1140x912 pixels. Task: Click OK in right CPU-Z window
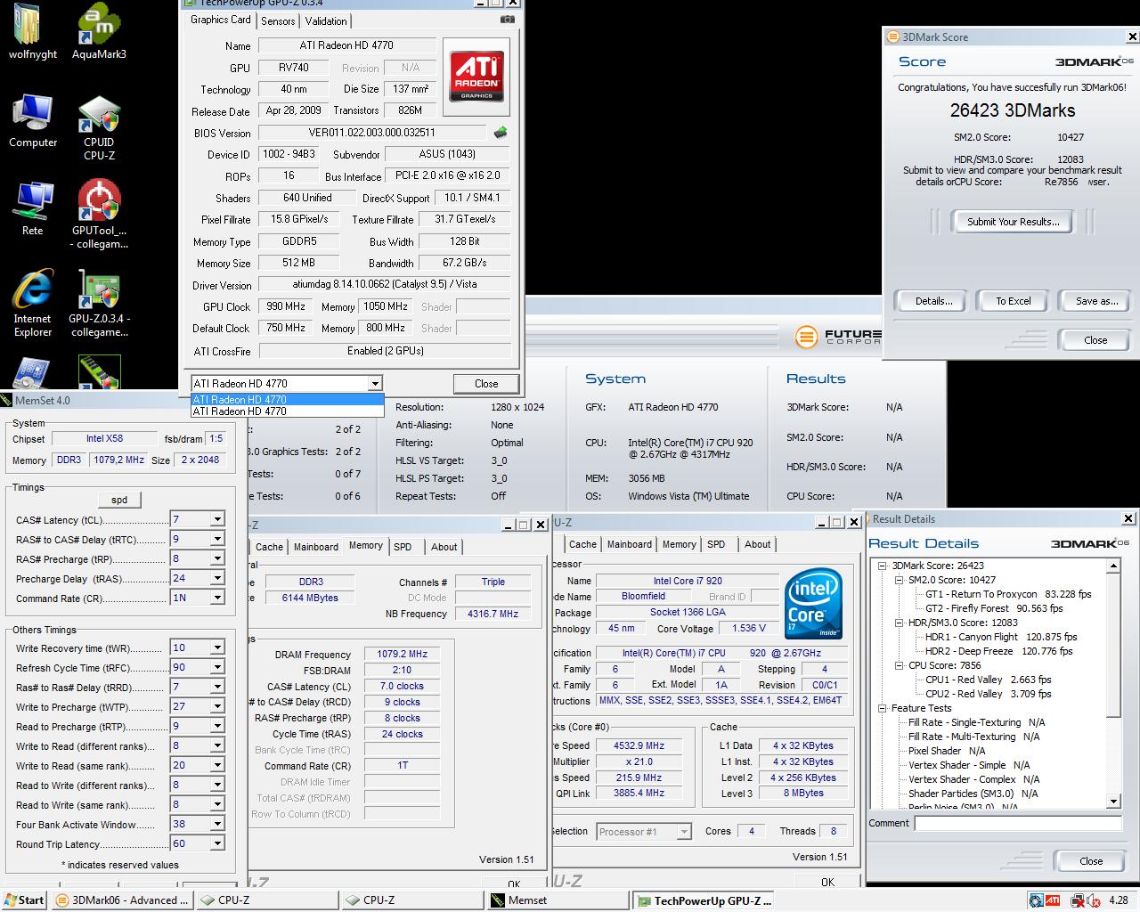point(827,882)
